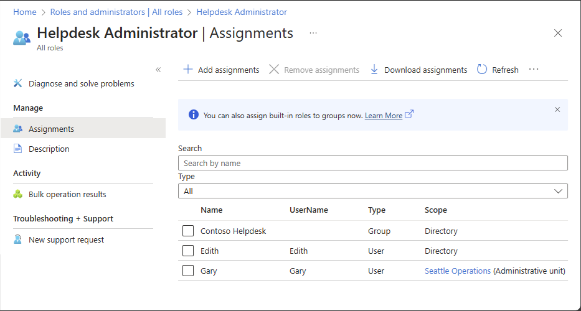This screenshot has height=311, width=581.
Task: Open the Roles and administrators breadcrumb
Action: coord(116,12)
